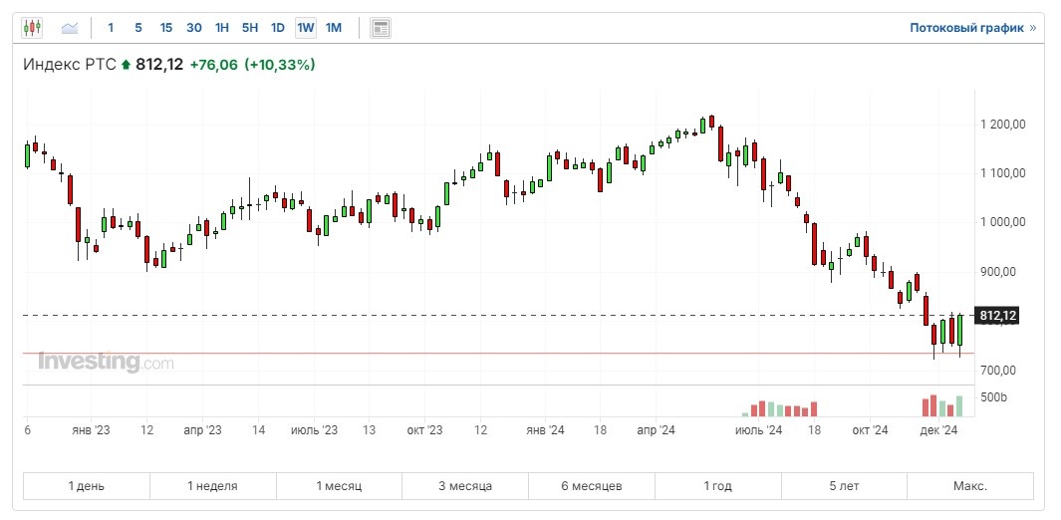Viewport: 1061px width, 520px height.
Task: Open the Потоковый график link
Action: tap(971, 28)
